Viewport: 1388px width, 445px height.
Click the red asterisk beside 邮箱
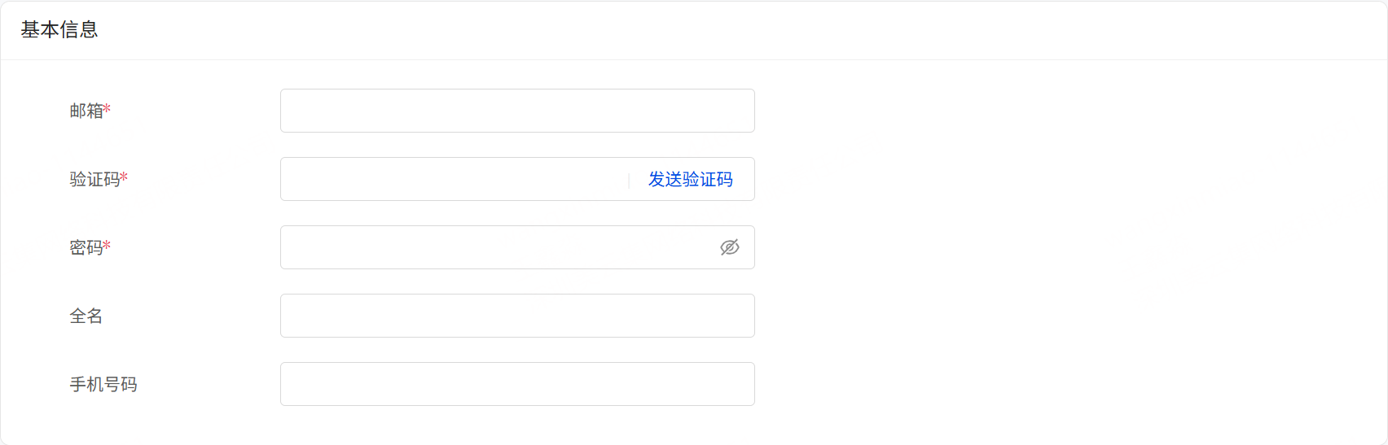(x=108, y=109)
